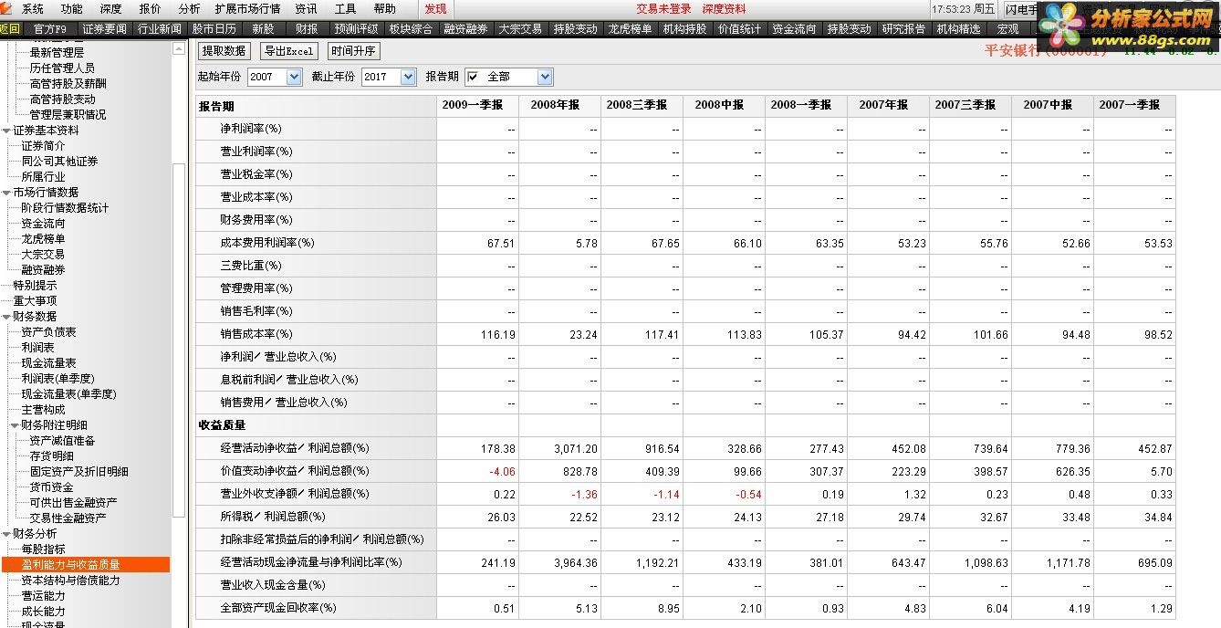Click the sidebar vertical scrollbar thumb
This screenshot has height=628, width=1221.
coord(179,340)
